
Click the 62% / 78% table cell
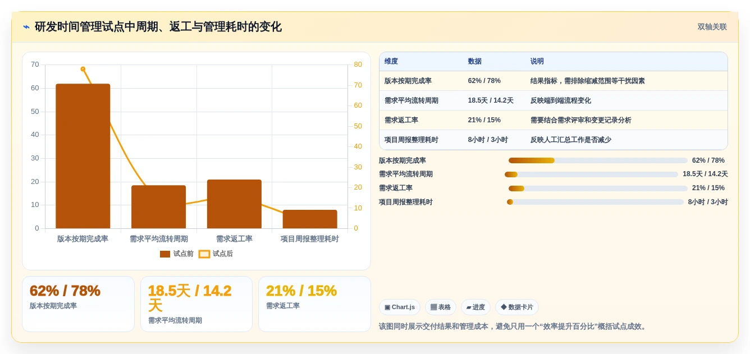[484, 81]
